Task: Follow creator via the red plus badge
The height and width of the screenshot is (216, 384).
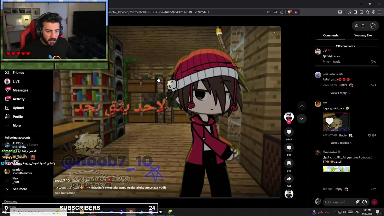Action: (289, 122)
